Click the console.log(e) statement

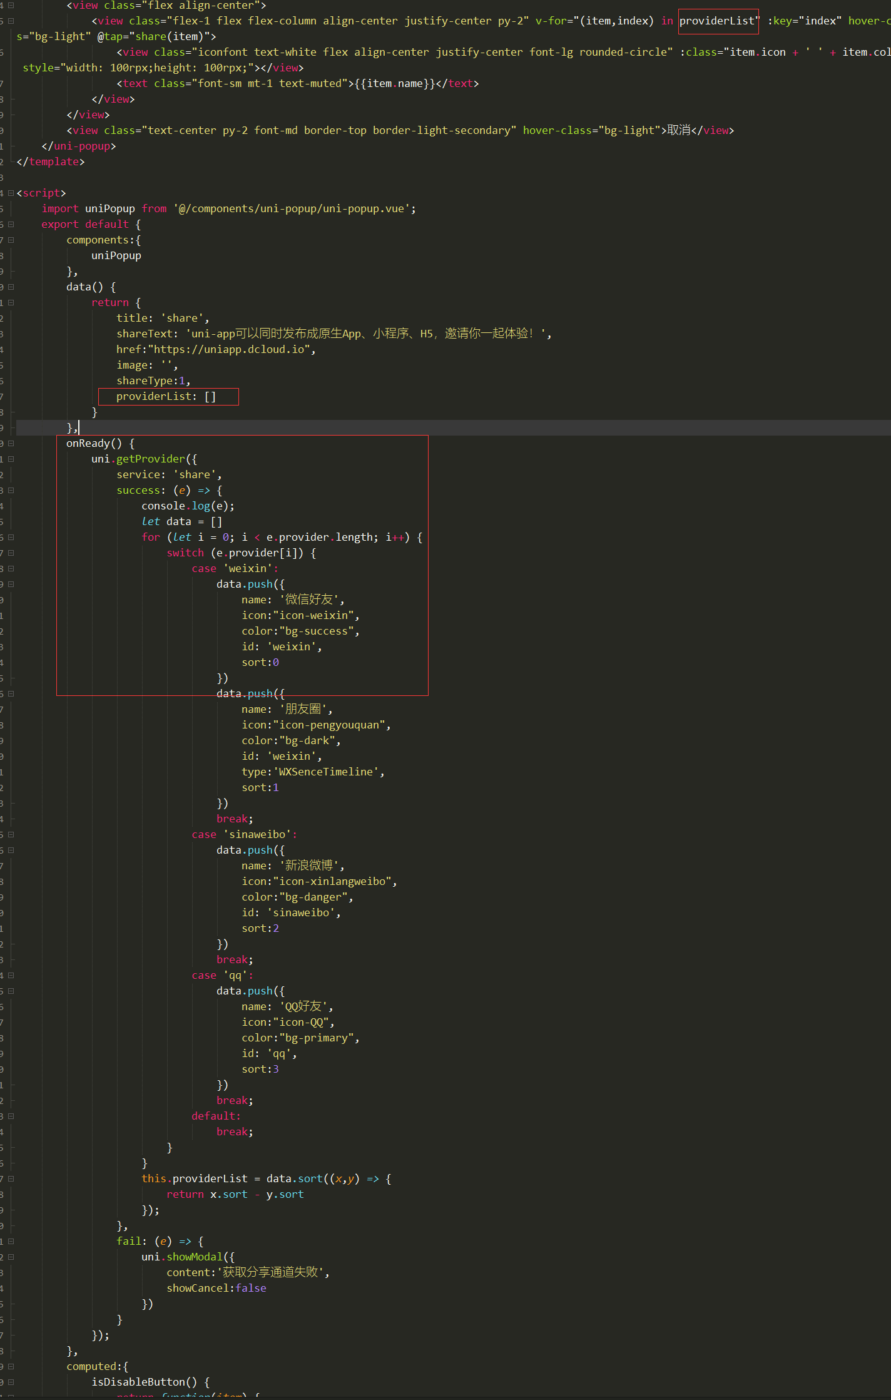pos(188,506)
